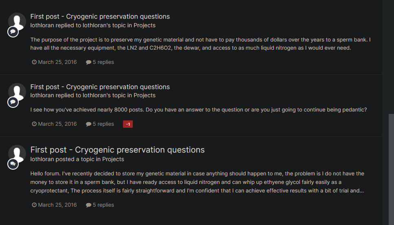Image resolution: width=394 pixels, height=225 pixels.
Task: Click '5 replies' under the bottom topic
Action: [100, 205]
